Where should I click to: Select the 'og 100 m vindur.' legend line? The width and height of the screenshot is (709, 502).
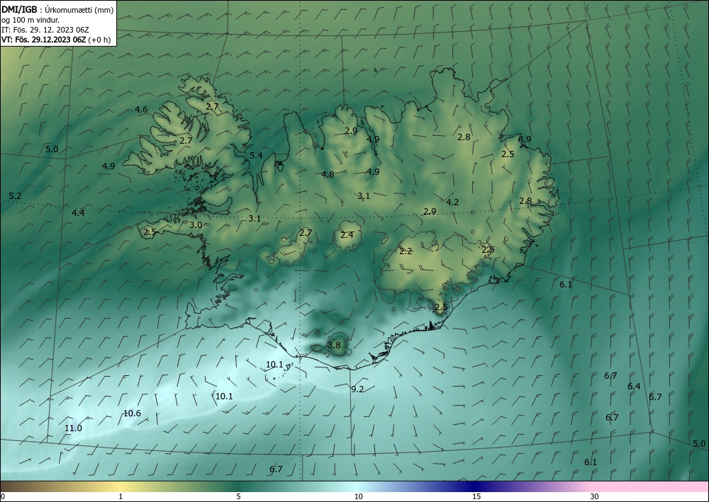(x=30, y=20)
